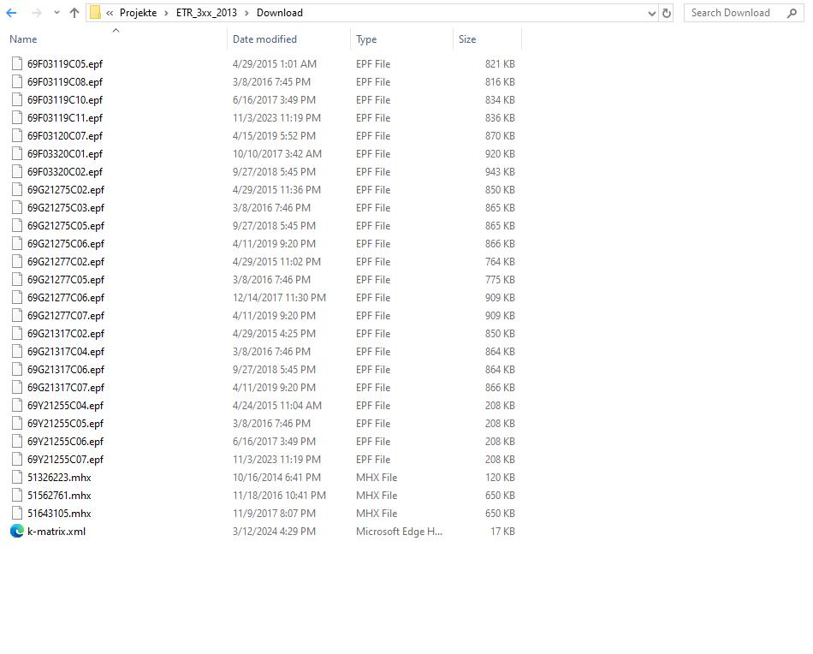Select file name 69G21317C06.epf
The image size is (813, 654).
tap(66, 370)
